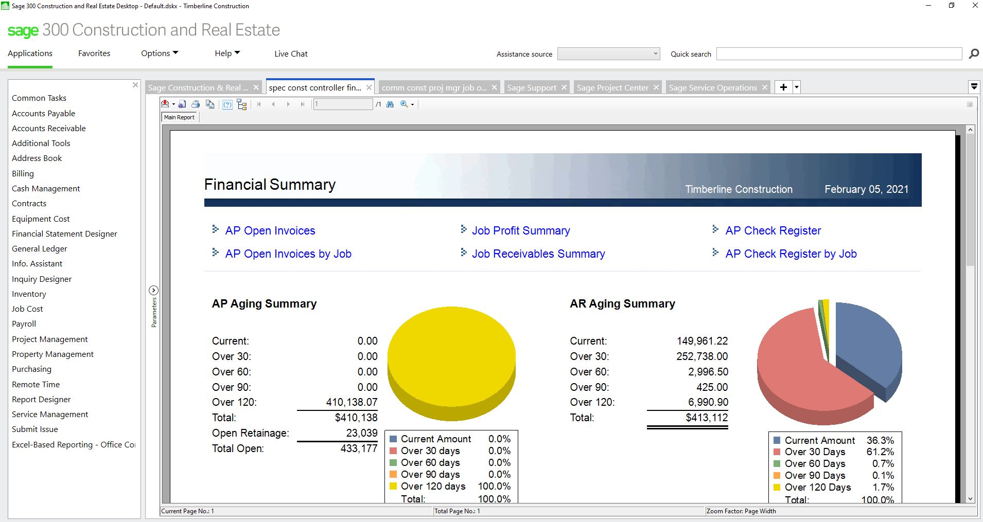The height and width of the screenshot is (522, 983).
Task: Open the Options menu
Action: click(160, 53)
